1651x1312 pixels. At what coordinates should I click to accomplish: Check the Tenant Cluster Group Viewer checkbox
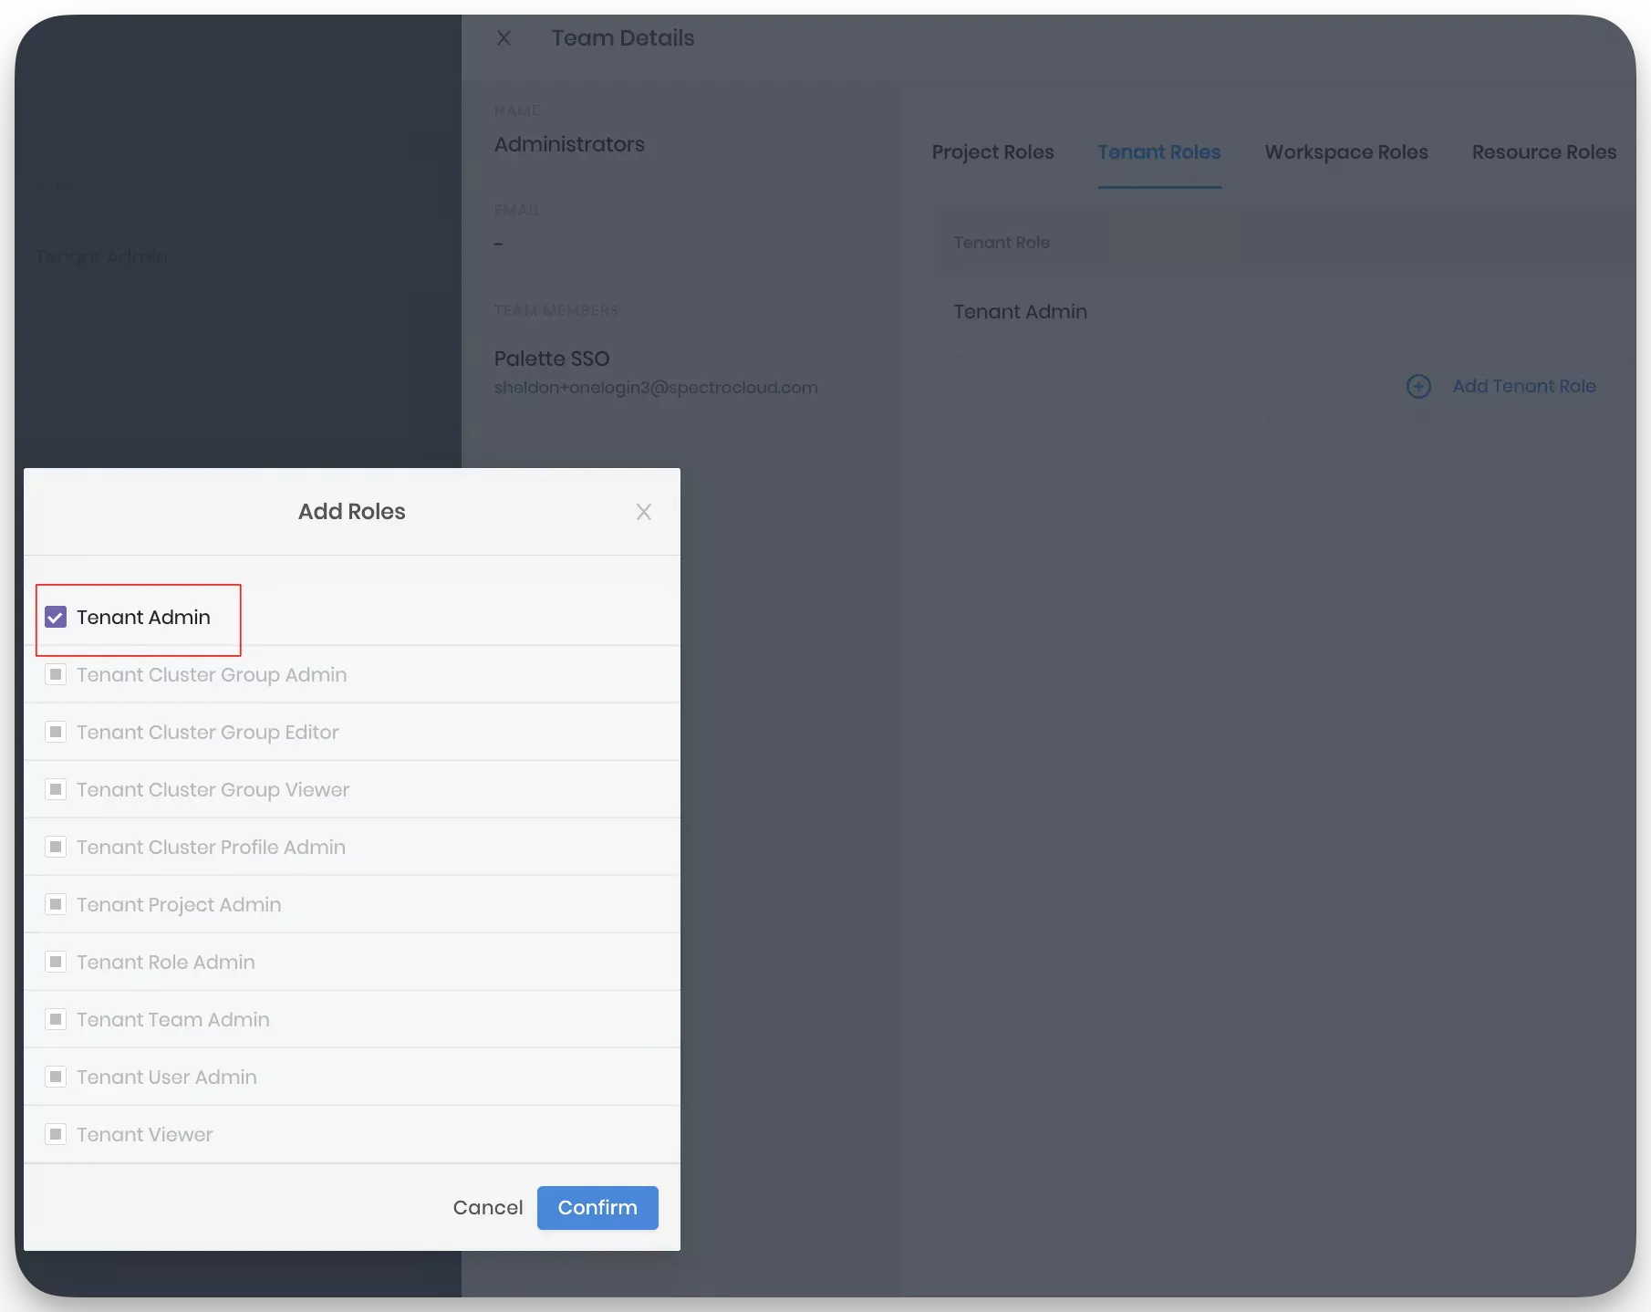(x=56, y=789)
